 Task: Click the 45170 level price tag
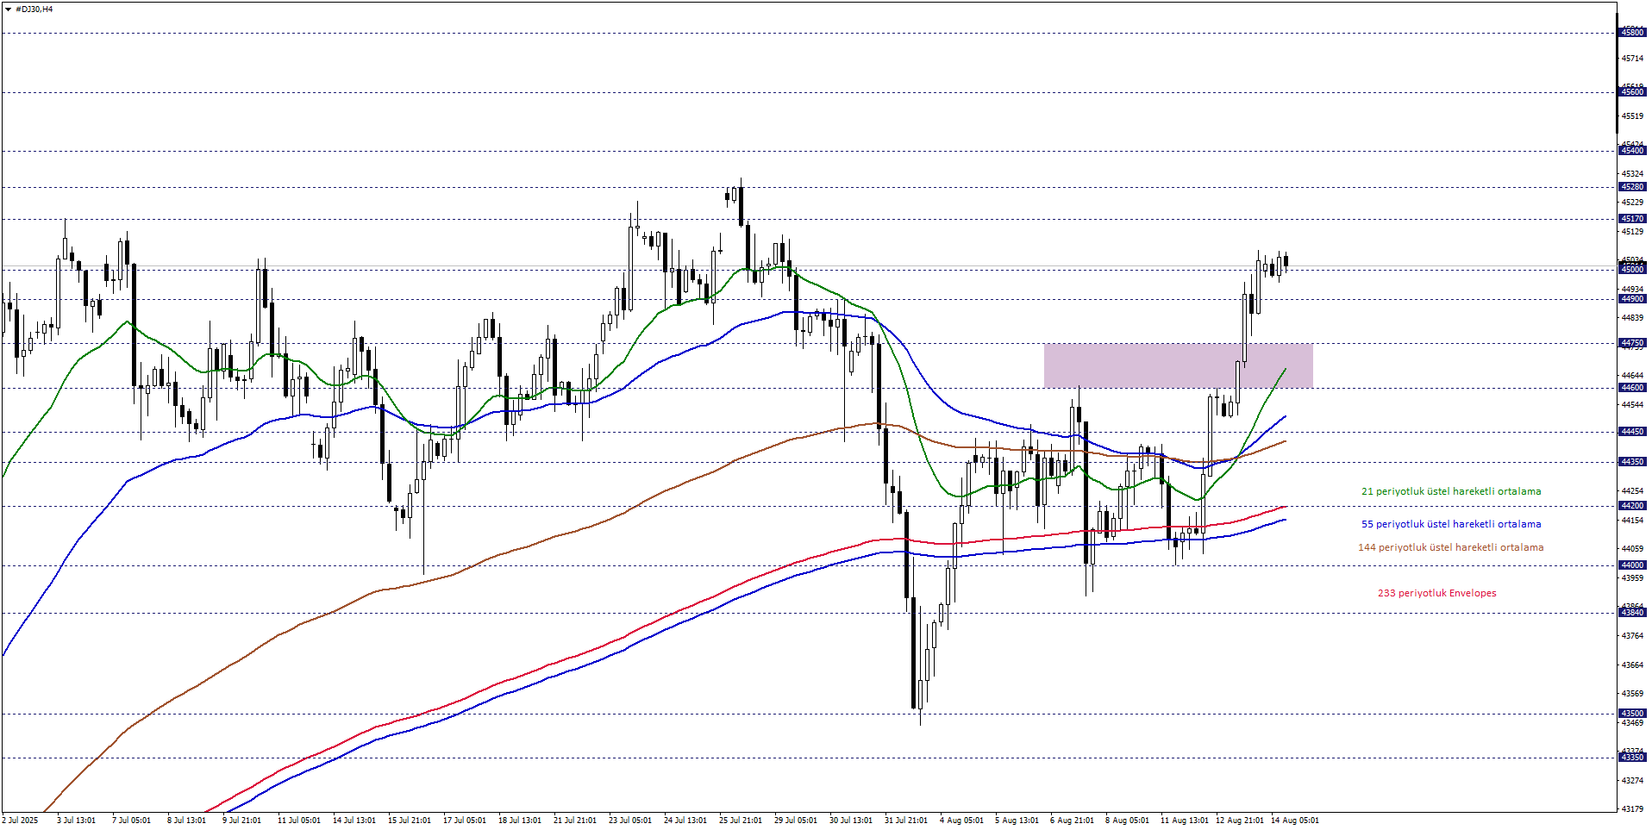click(x=1631, y=219)
